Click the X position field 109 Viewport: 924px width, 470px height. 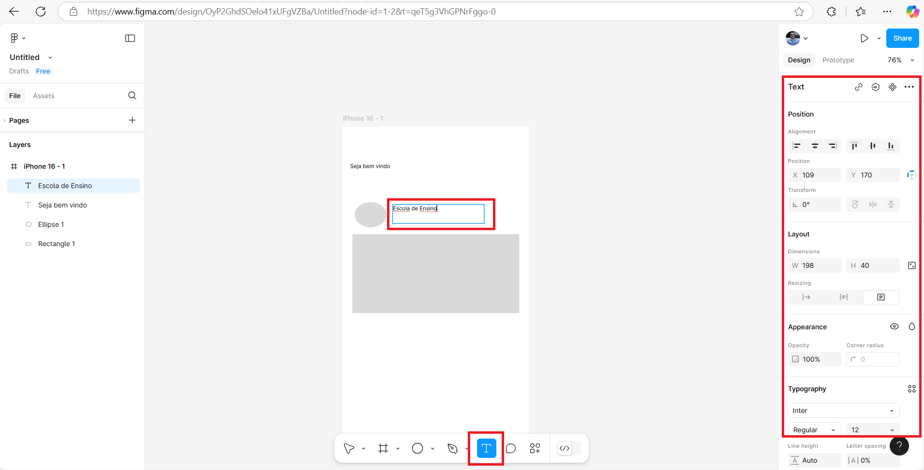(x=815, y=175)
